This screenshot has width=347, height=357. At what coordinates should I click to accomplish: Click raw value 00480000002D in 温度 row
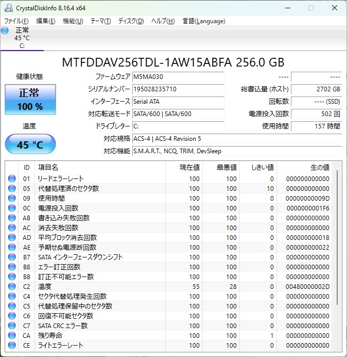[308, 286]
